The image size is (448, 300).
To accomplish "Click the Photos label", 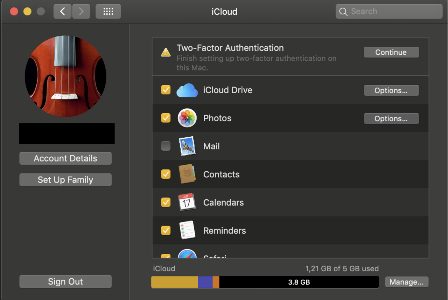I will coord(217,118).
